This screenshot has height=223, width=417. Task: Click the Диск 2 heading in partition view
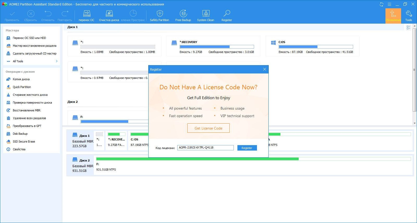coord(72,102)
